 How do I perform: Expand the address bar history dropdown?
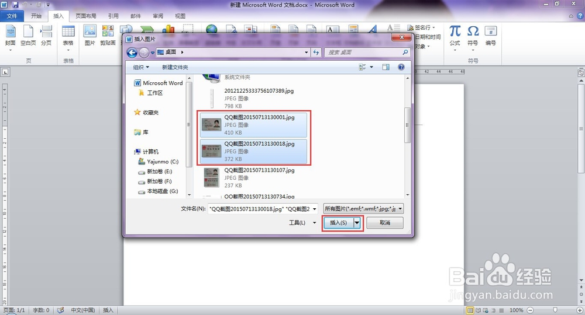click(x=307, y=52)
